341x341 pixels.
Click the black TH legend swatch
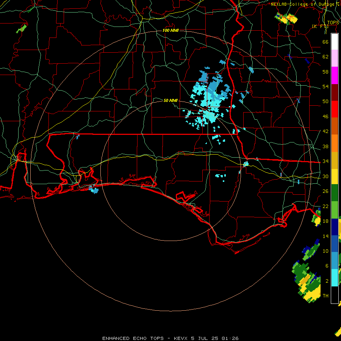(335, 295)
